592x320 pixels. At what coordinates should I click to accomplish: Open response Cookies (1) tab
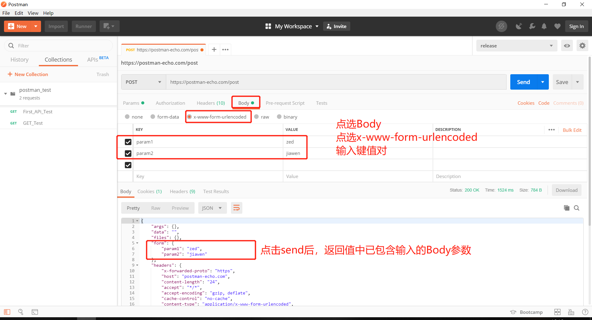coord(150,191)
